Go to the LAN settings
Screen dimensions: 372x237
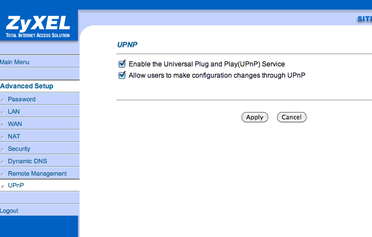[14, 111]
